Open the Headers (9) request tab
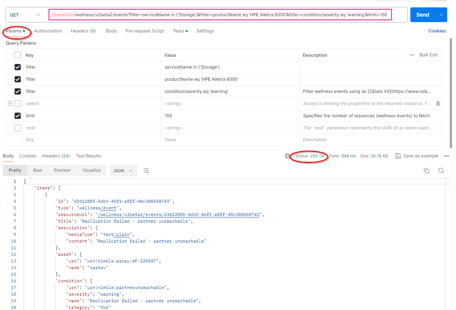 [x=83, y=31]
